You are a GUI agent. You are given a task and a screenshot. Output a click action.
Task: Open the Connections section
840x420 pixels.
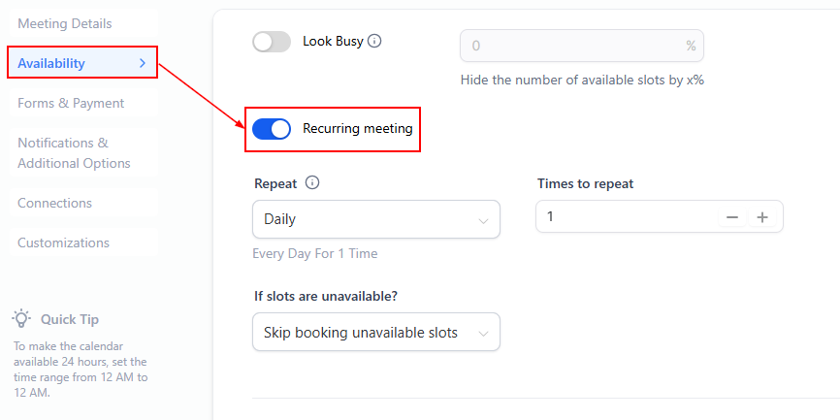point(55,203)
